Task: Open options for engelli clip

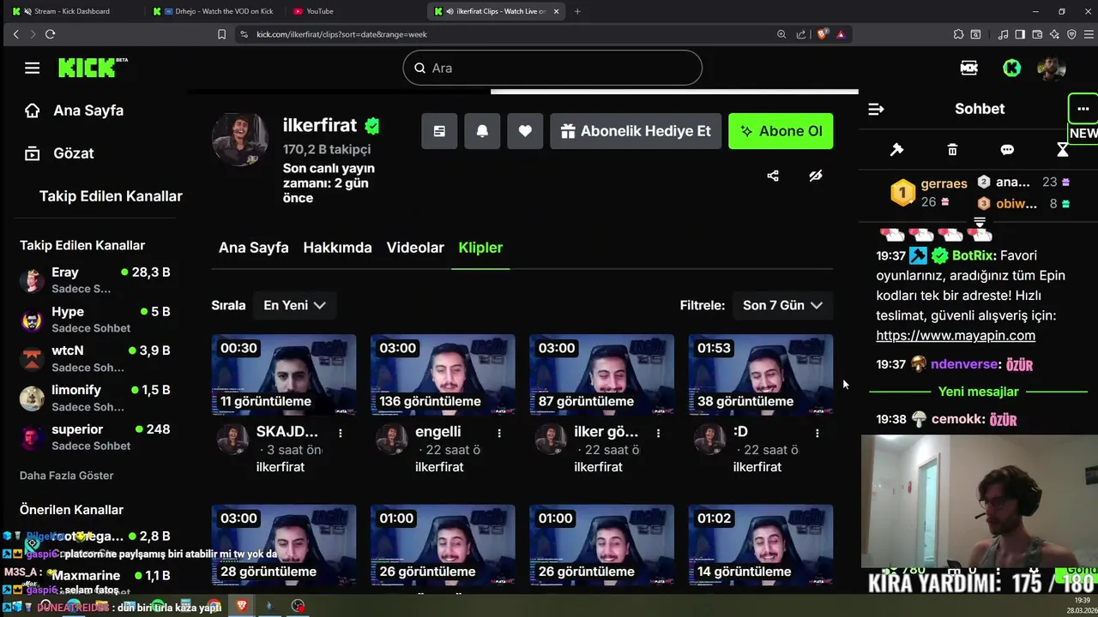Action: pos(499,434)
